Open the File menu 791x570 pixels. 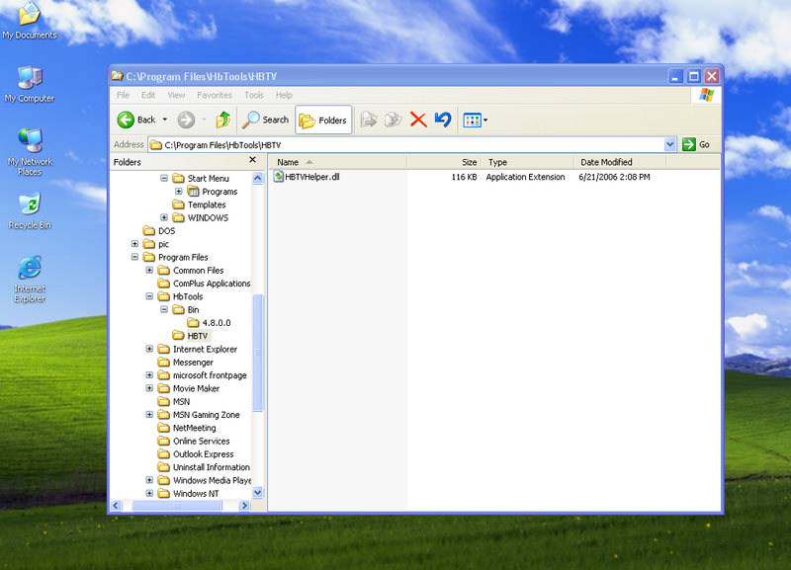tap(123, 95)
